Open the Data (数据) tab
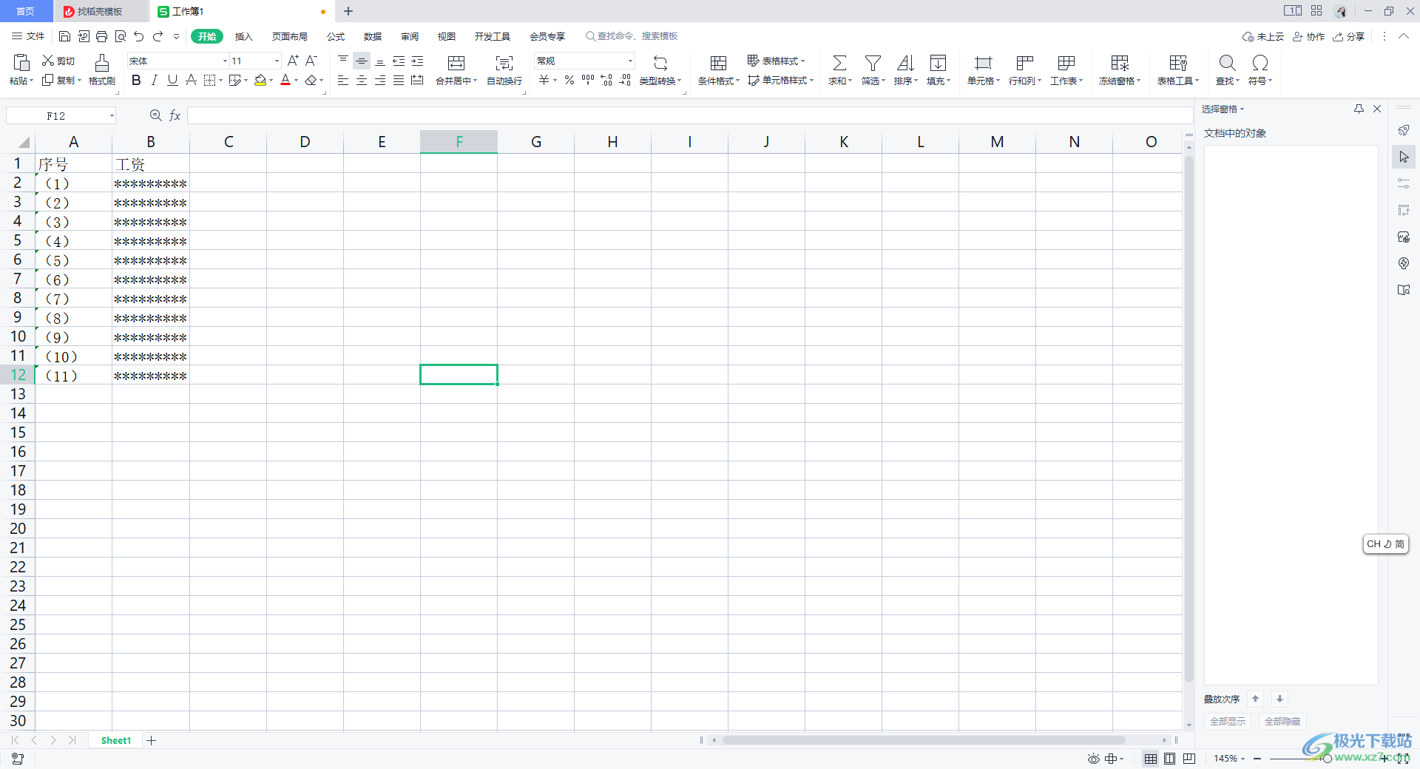 pos(373,36)
